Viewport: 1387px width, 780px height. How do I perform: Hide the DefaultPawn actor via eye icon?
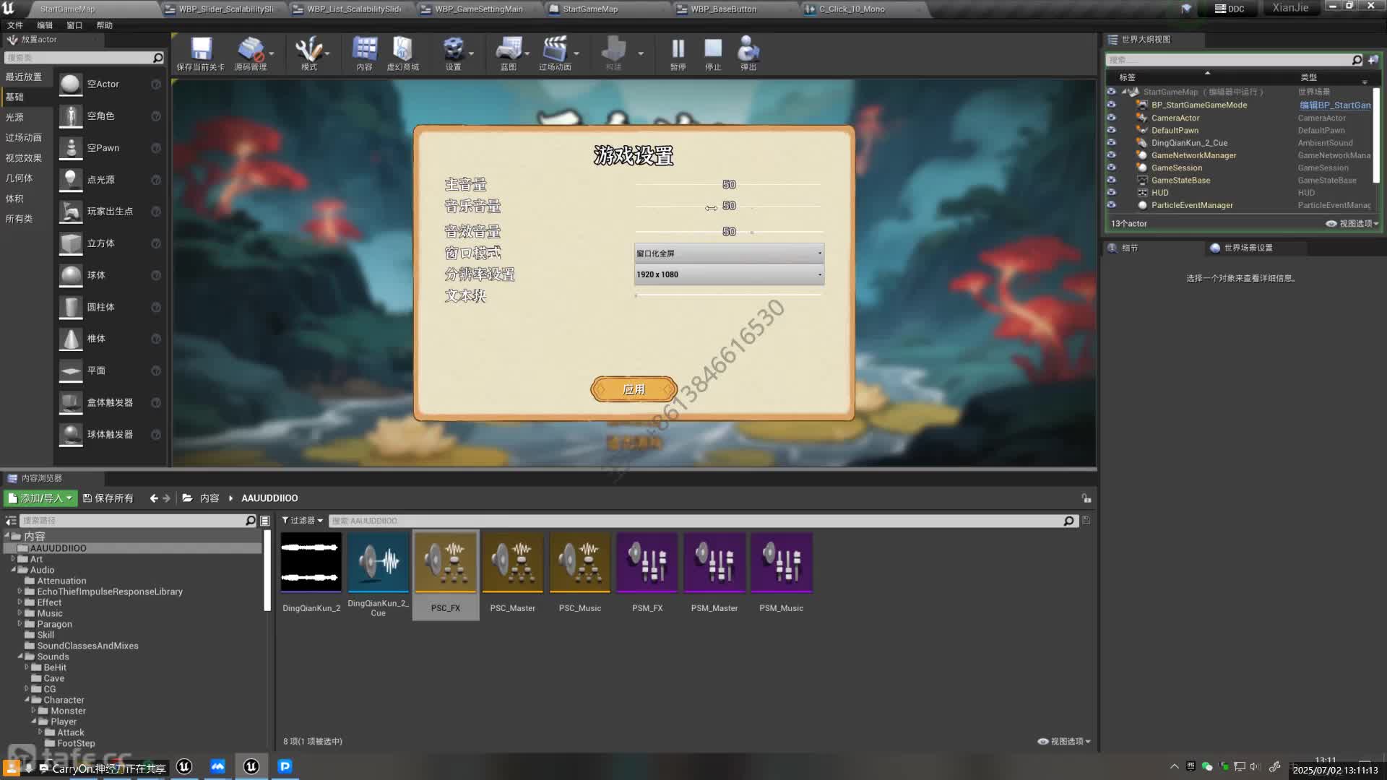(1111, 130)
